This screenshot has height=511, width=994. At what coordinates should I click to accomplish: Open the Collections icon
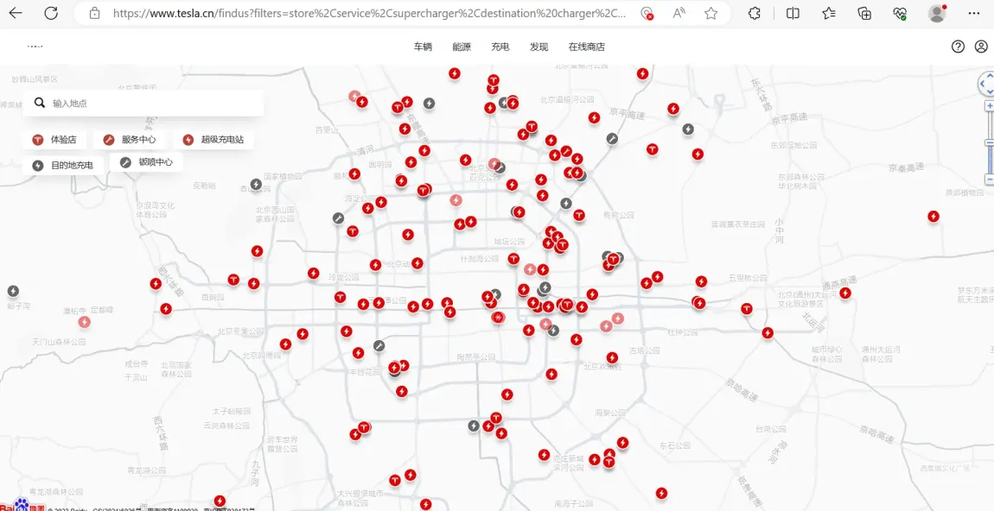(x=864, y=13)
